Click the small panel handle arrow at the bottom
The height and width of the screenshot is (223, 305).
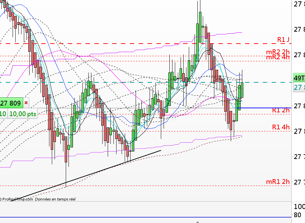[197, 222]
